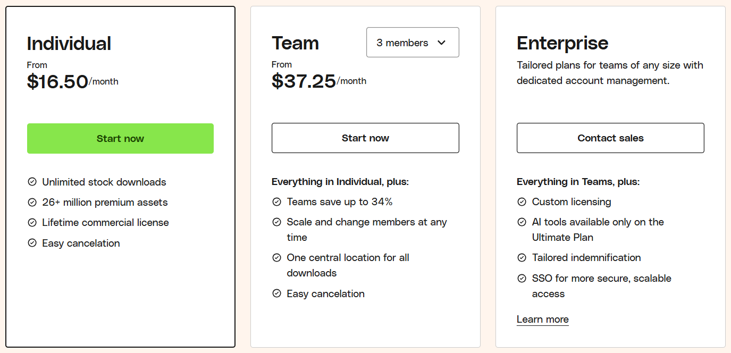Click Start now for Team plan
Image resolution: width=731 pixels, height=353 pixels.
(365, 138)
